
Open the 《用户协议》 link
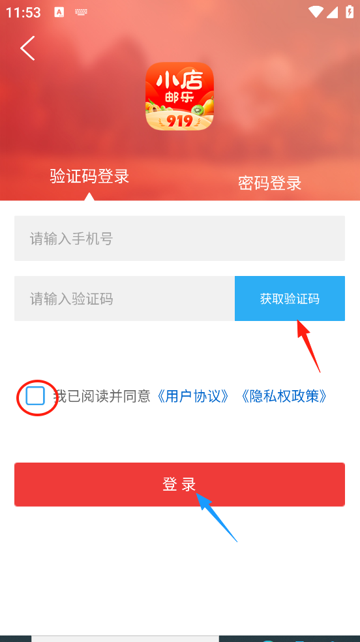coord(193,396)
